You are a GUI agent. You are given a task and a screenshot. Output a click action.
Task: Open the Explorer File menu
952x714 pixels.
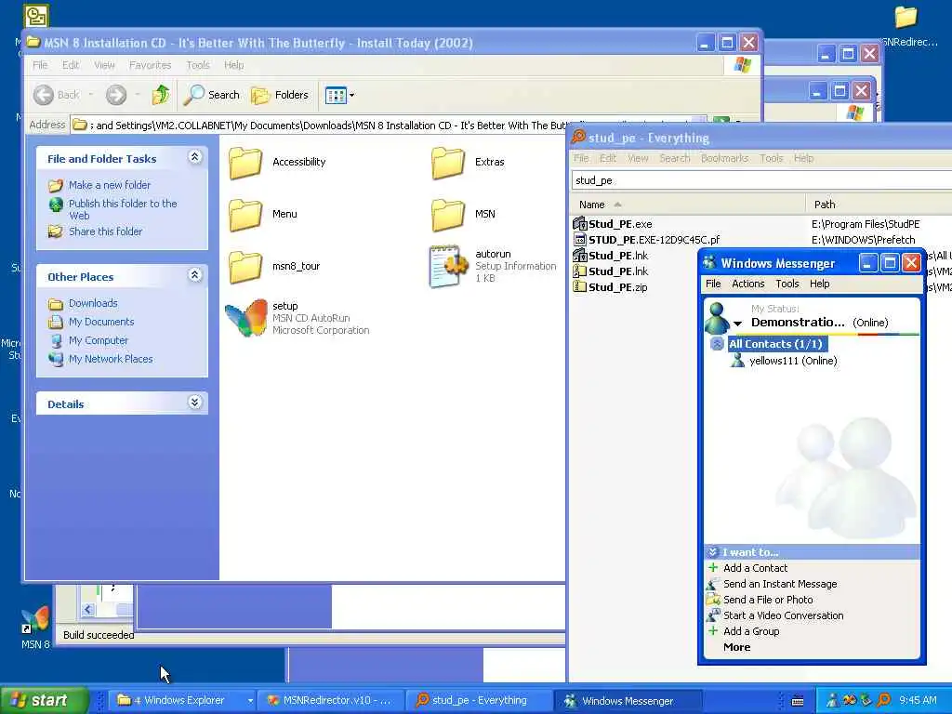pyautogui.click(x=40, y=65)
